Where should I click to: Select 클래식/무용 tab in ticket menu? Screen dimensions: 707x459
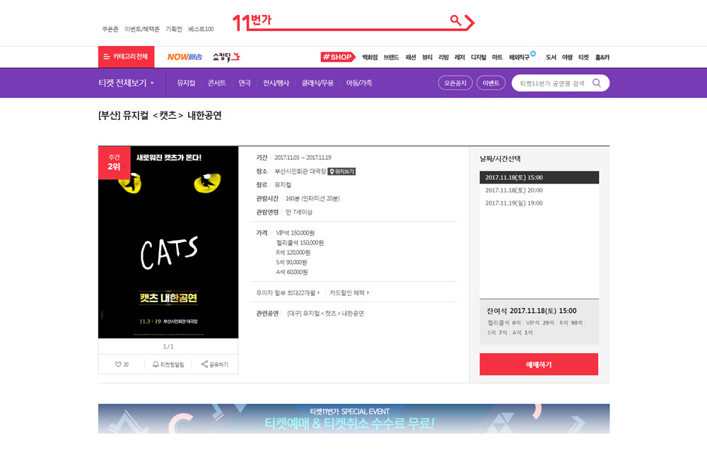tap(317, 83)
